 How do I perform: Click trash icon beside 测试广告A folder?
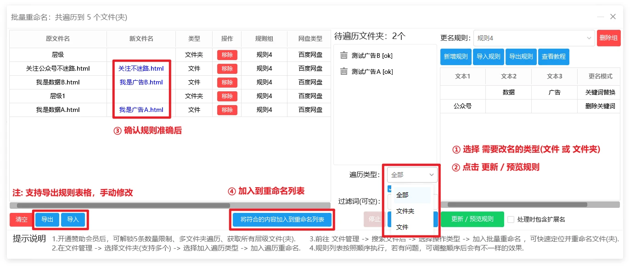[344, 72]
